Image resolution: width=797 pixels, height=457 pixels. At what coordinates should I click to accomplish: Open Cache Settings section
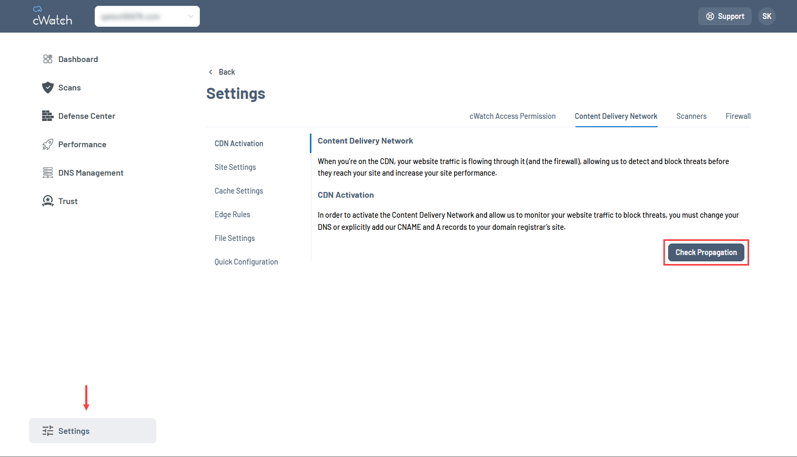coord(239,191)
